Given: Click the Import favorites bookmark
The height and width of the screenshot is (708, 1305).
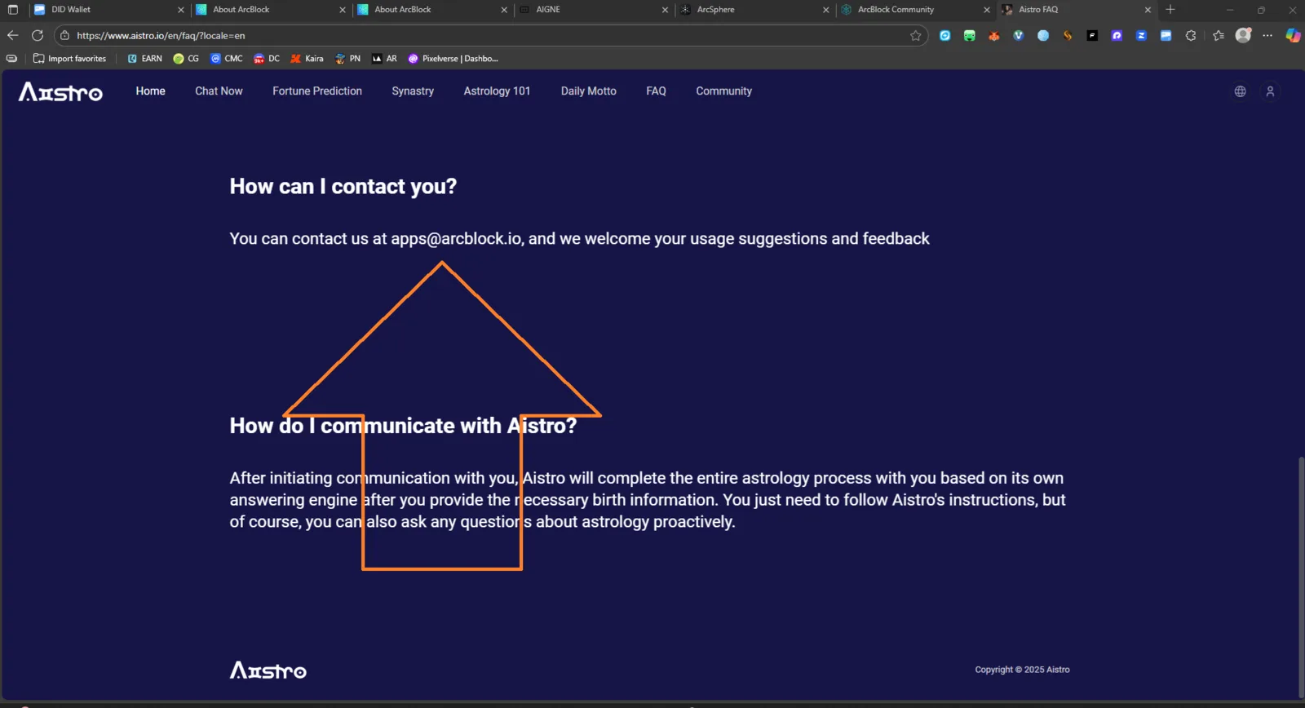Looking at the screenshot, I should [70, 59].
